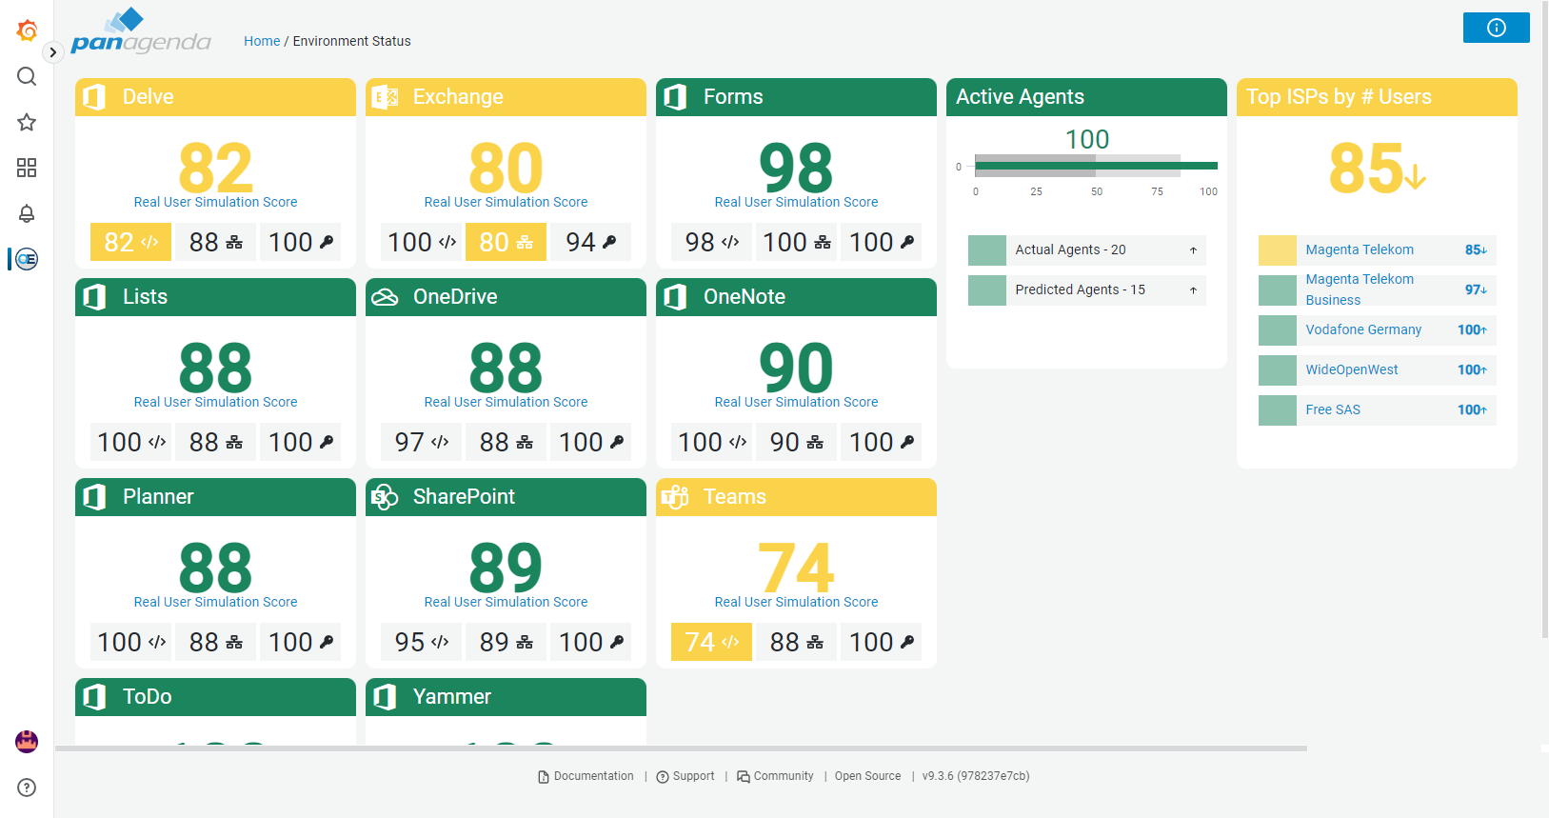Open the Community footer link
The height and width of the screenshot is (818, 1549).
[x=775, y=776]
